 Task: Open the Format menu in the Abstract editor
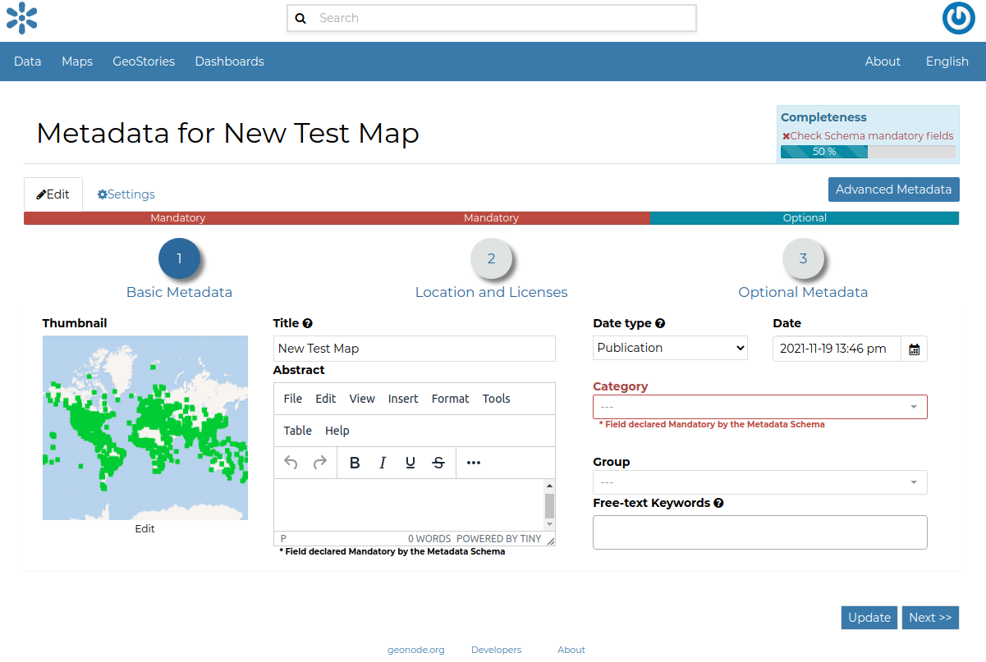point(450,398)
